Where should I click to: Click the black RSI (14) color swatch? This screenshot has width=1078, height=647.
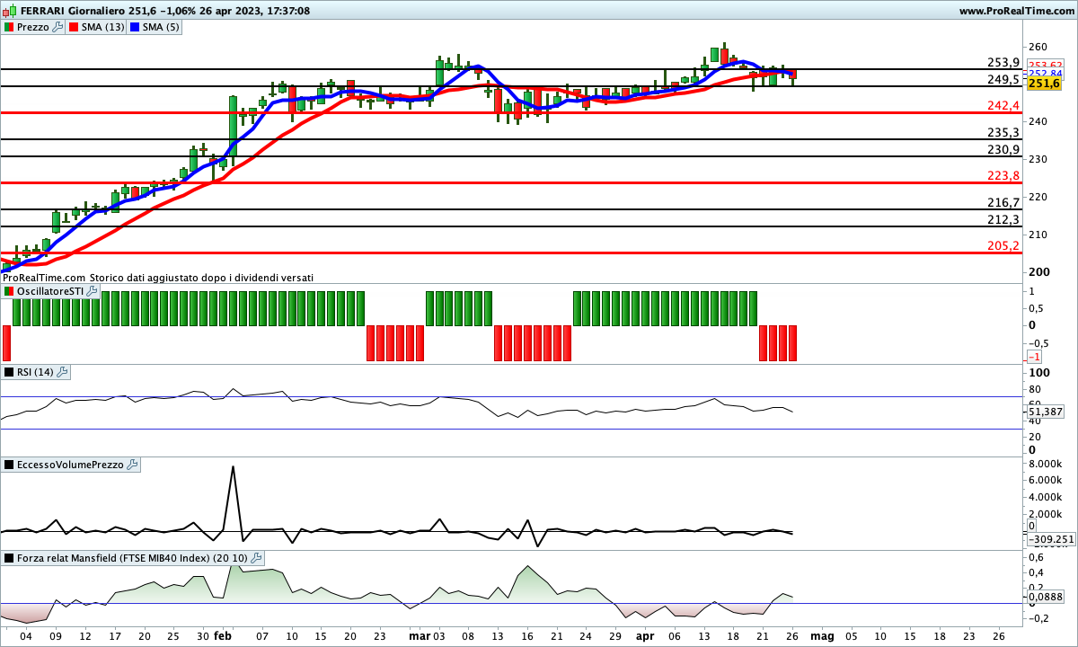tap(9, 371)
